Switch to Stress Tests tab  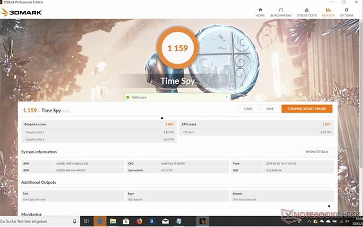click(x=306, y=12)
